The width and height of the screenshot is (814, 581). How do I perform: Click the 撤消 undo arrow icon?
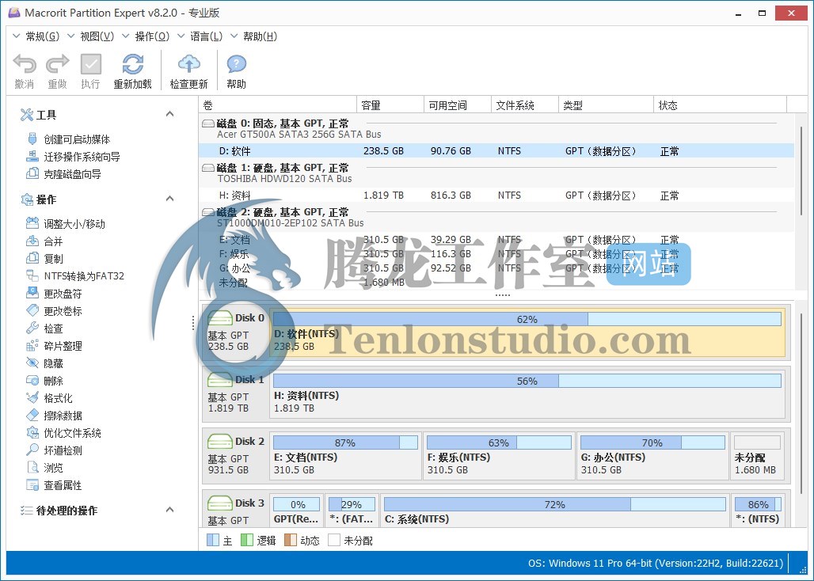pos(25,65)
